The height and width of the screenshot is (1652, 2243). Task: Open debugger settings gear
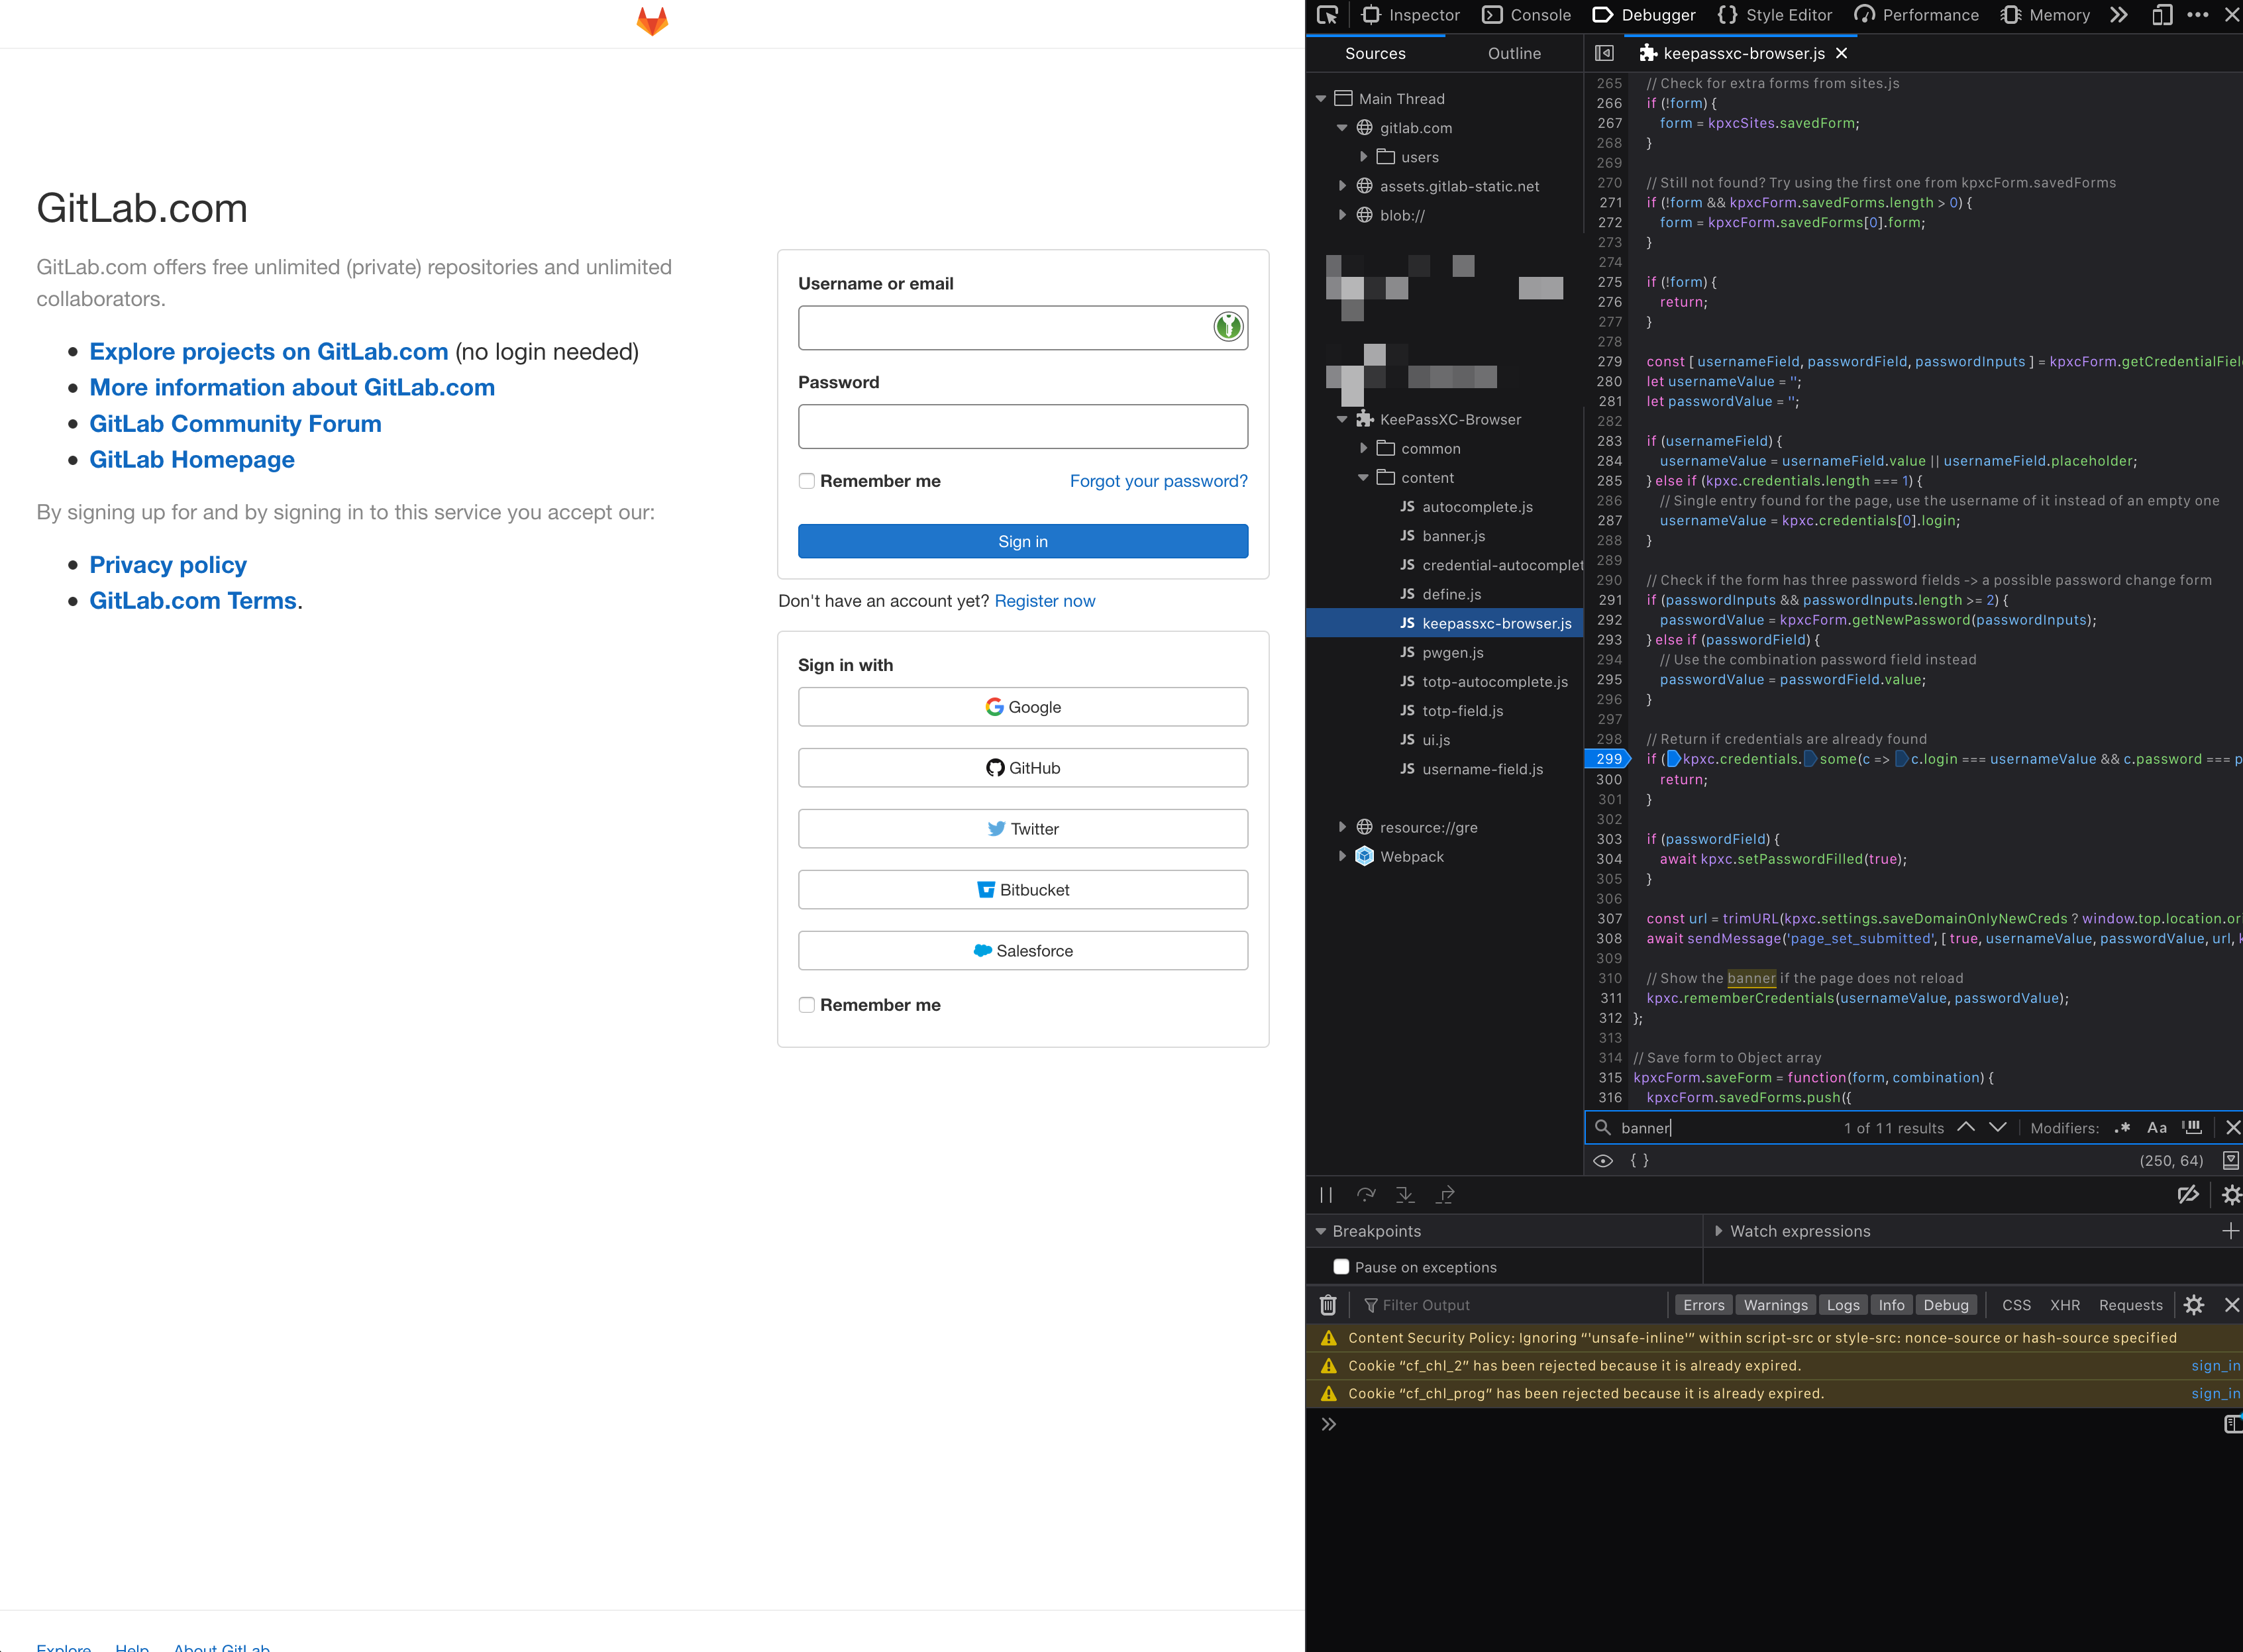[x=2232, y=1194]
